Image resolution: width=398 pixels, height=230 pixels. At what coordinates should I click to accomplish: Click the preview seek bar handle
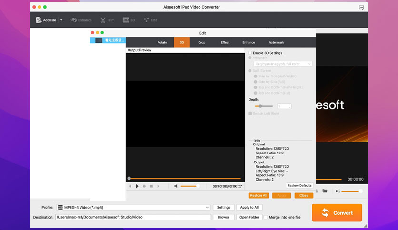129,179
